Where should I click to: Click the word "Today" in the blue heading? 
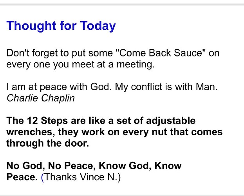[x=98, y=26]
